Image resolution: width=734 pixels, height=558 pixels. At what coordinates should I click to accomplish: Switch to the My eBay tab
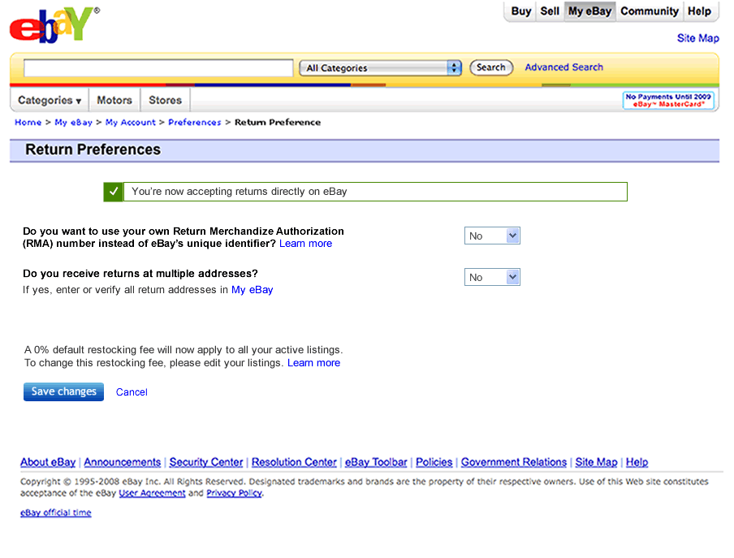click(589, 11)
